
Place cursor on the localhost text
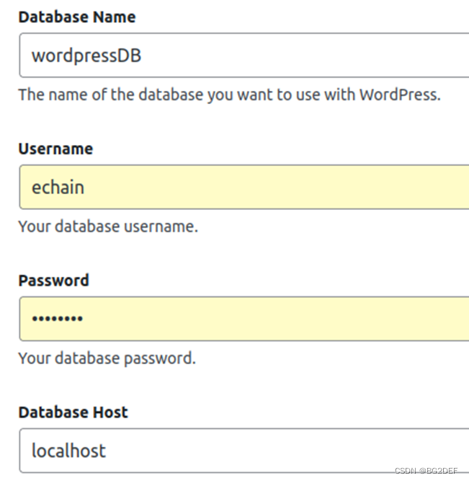tap(68, 451)
